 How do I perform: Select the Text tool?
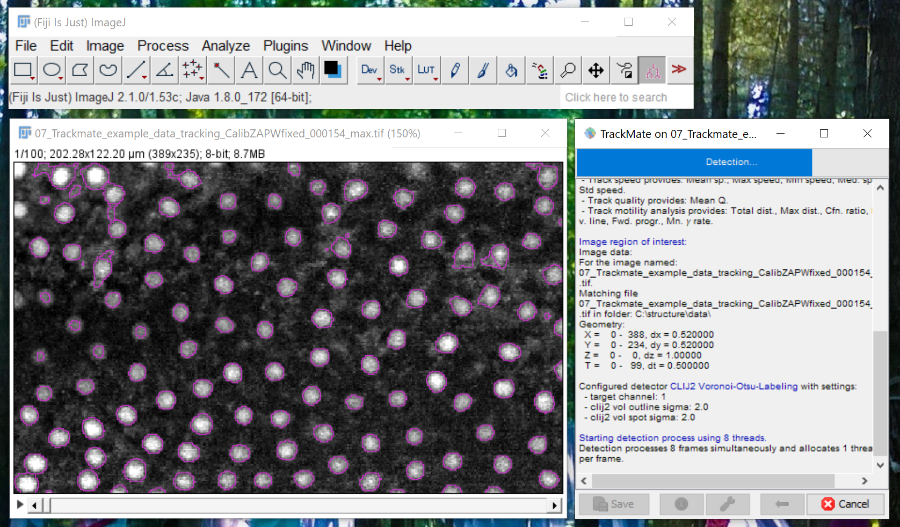click(x=249, y=70)
